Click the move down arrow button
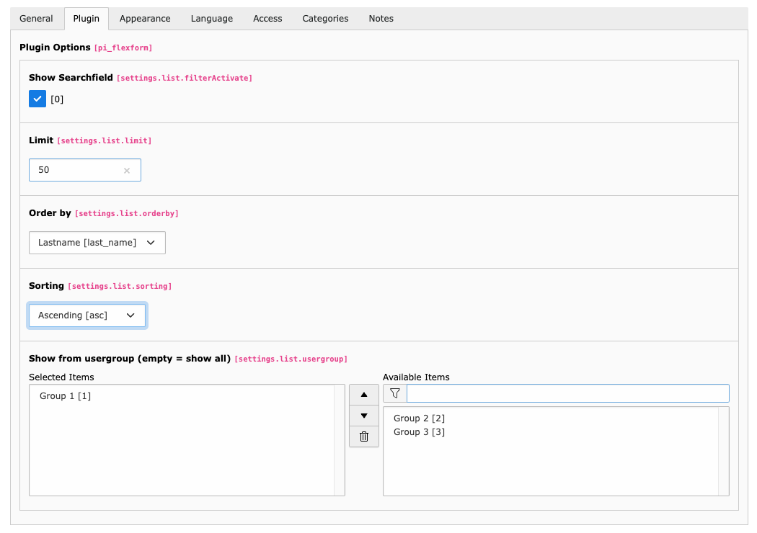757x533 pixels. [363, 416]
